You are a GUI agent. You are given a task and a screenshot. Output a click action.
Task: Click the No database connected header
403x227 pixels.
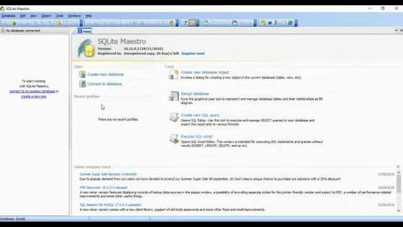point(35,31)
